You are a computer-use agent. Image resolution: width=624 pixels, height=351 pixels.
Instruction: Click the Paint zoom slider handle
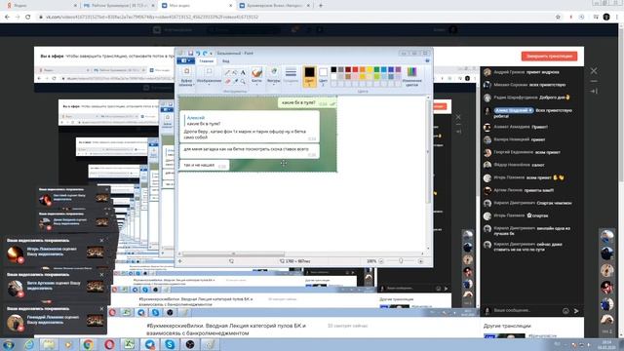401,261
